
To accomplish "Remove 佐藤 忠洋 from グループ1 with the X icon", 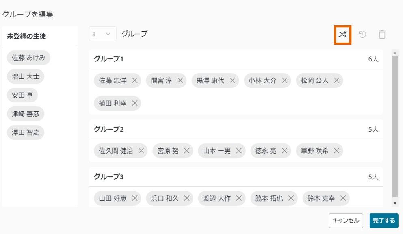I will (135, 80).
